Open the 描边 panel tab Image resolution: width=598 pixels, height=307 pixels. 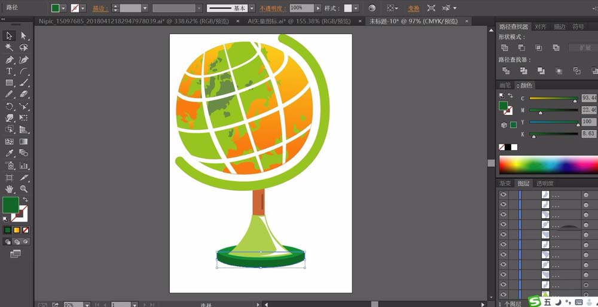[560, 26]
